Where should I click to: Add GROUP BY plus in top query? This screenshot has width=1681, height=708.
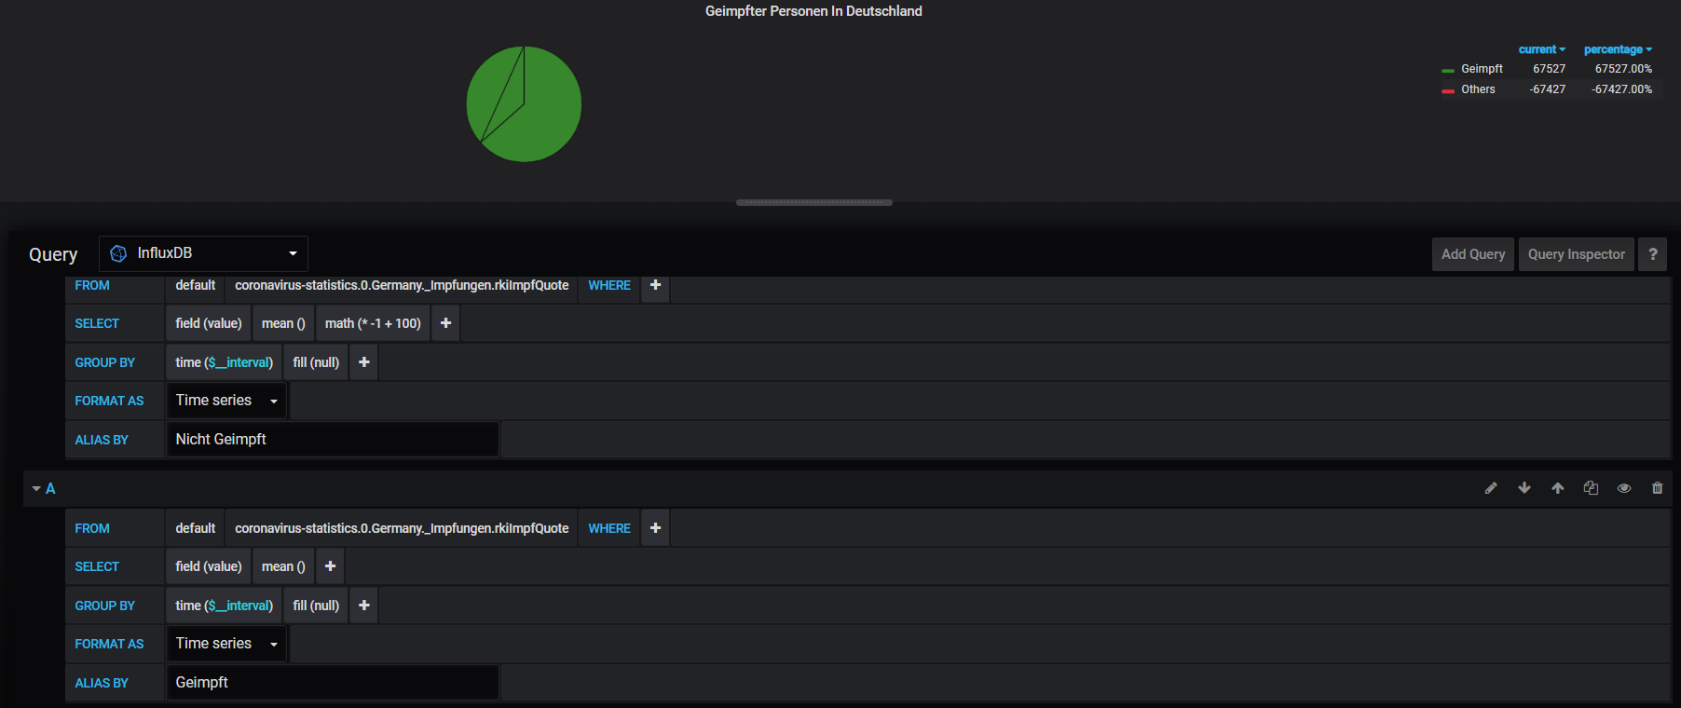364,362
